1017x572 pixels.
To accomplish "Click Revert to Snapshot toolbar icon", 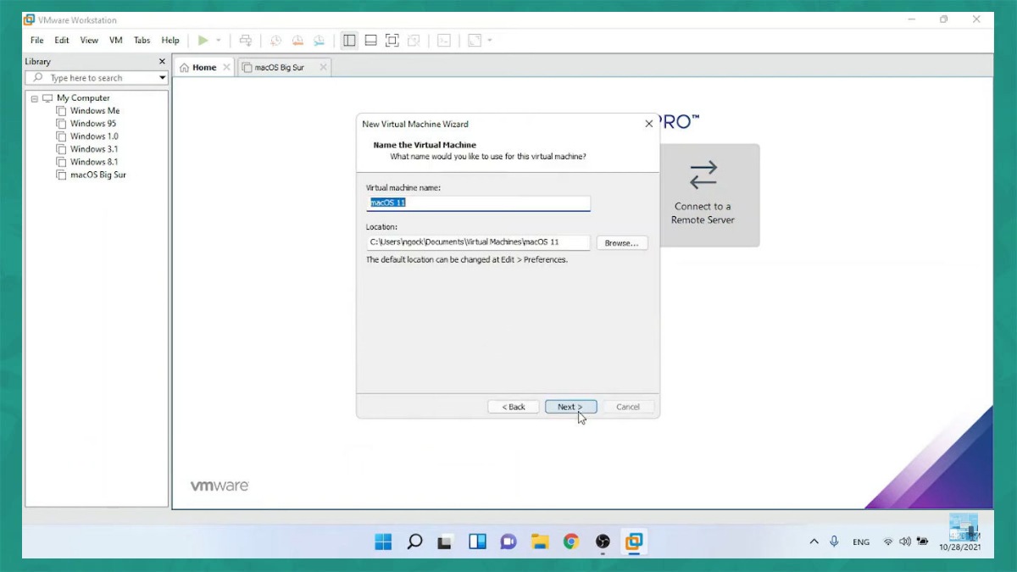I will tap(297, 40).
